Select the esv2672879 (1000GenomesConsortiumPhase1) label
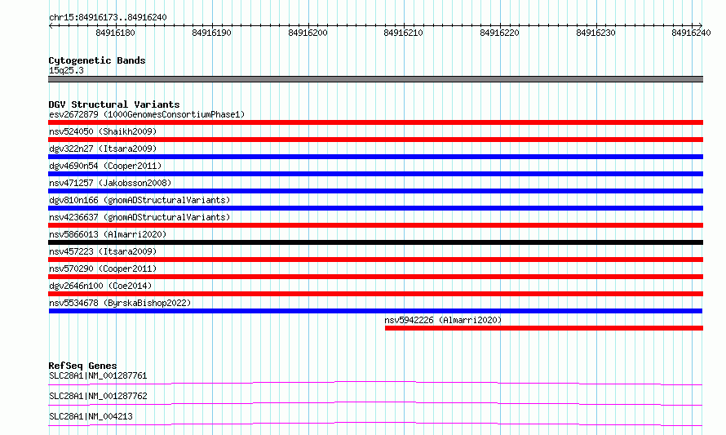Image resolution: width=726 pixels, height=435 pixels. (x=147, y=114)
